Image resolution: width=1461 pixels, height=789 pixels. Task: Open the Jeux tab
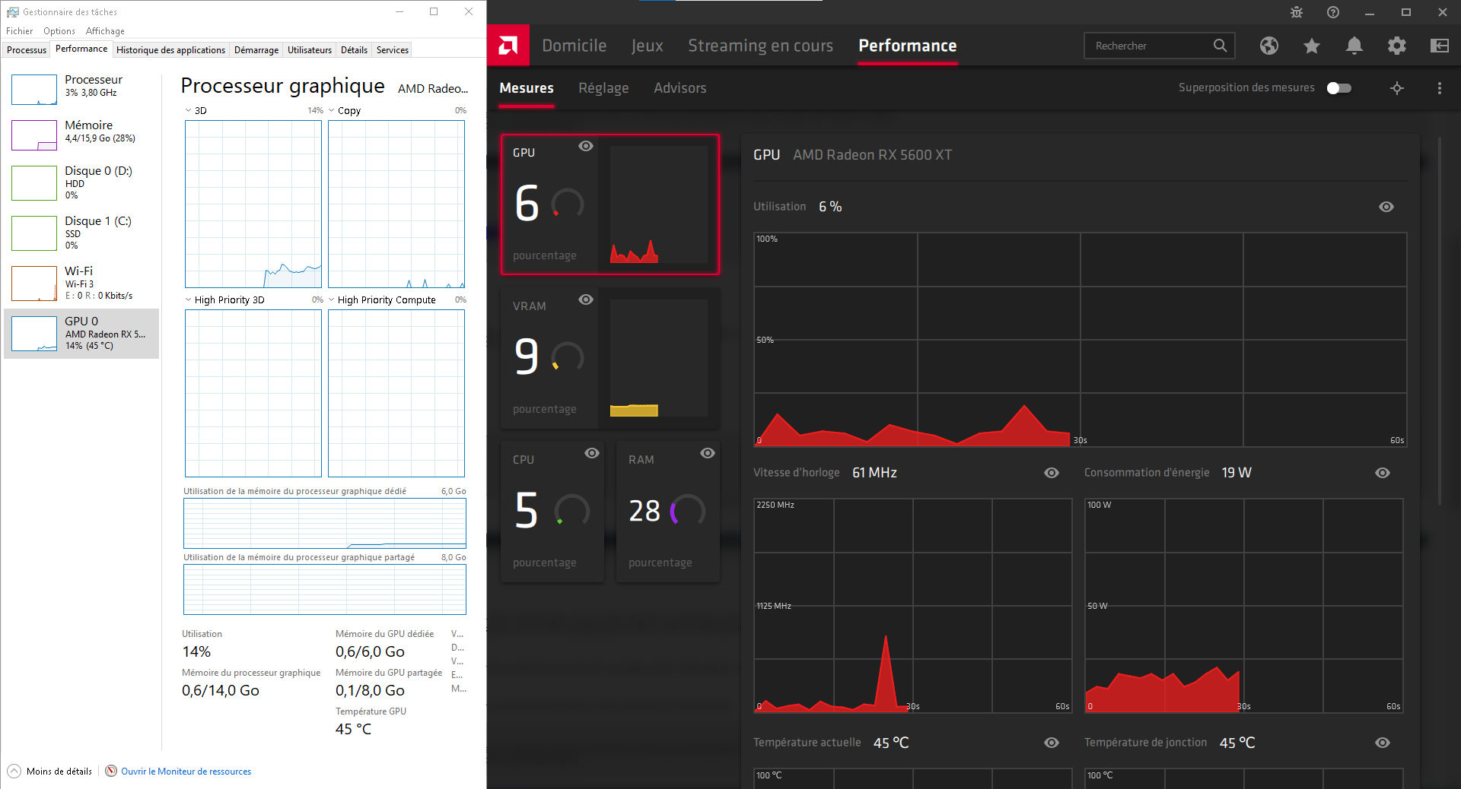pos(648,46)
